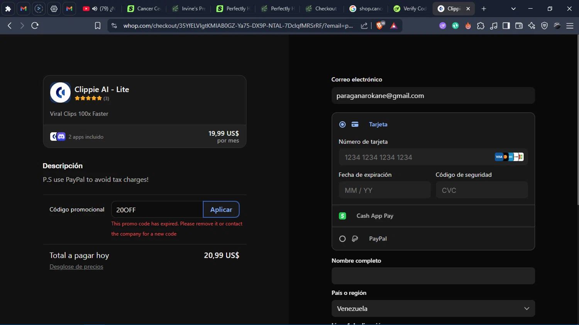Open the purple round extension icon
Viewport: 579px width, 325px height.
pos(443,26)
